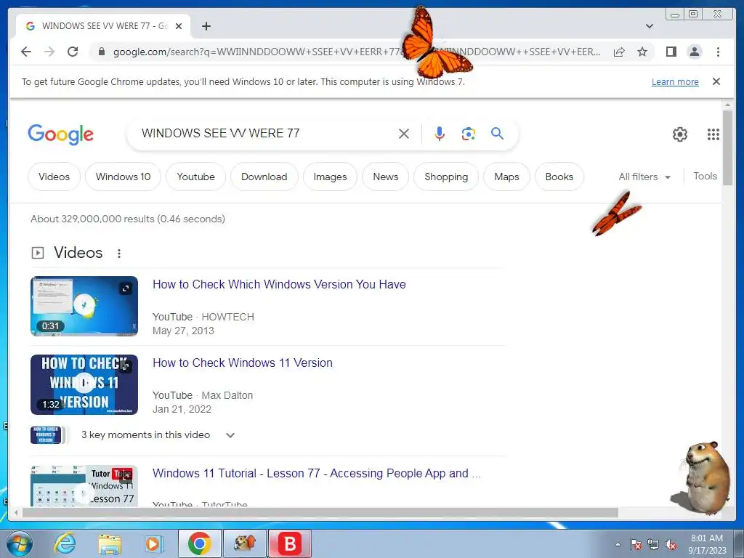The width and height of the screenshot is (744, 558).
Task: Open How to Check Windows 11 Version link
Action: click(243, 363)
